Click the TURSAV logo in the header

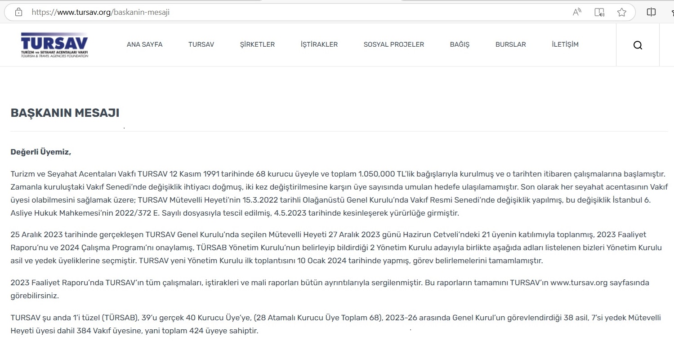tap(54, 45)
